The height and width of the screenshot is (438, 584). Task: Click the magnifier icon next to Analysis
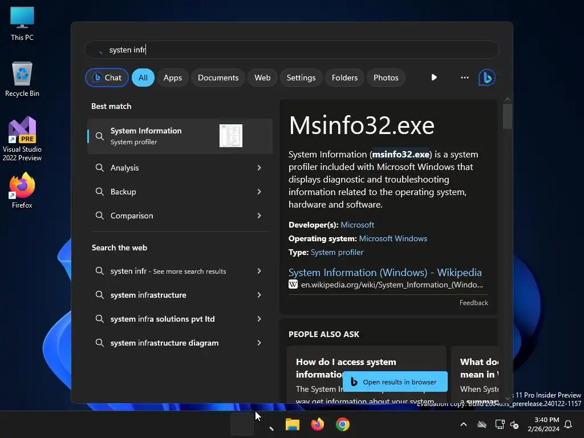pos(99,168)
